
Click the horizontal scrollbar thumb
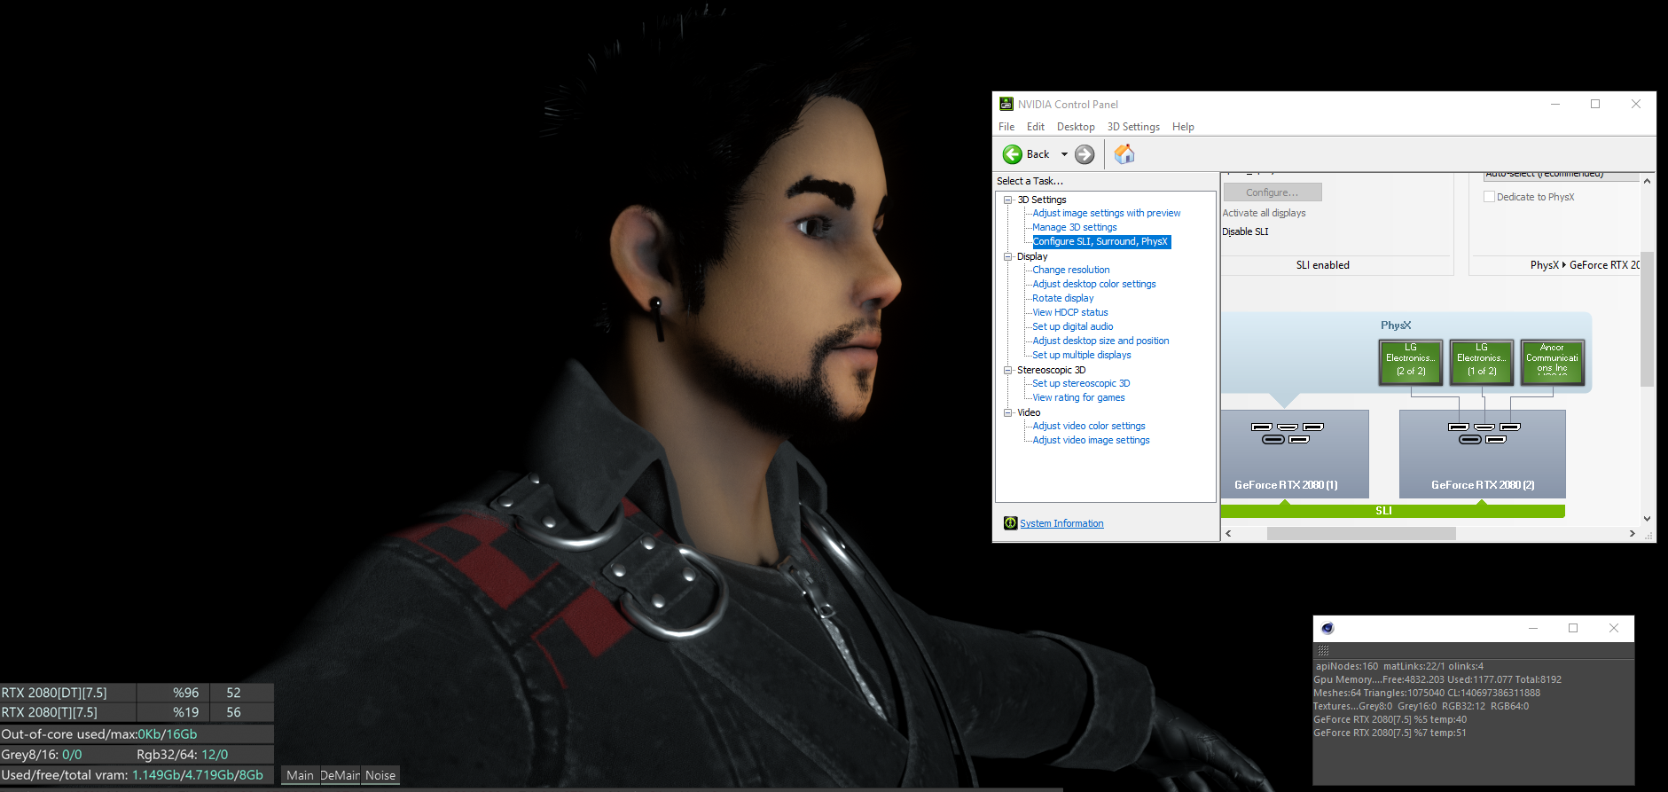point(1361,534)
